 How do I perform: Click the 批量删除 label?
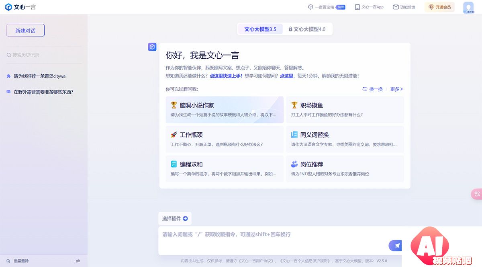21,261
